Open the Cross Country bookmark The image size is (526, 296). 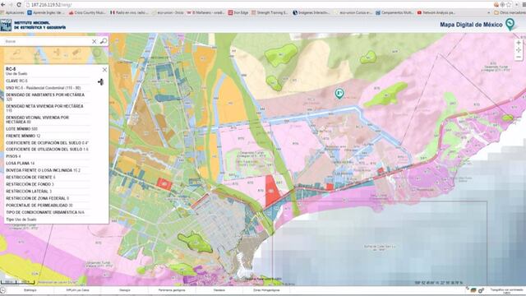[x=87, y=13]
